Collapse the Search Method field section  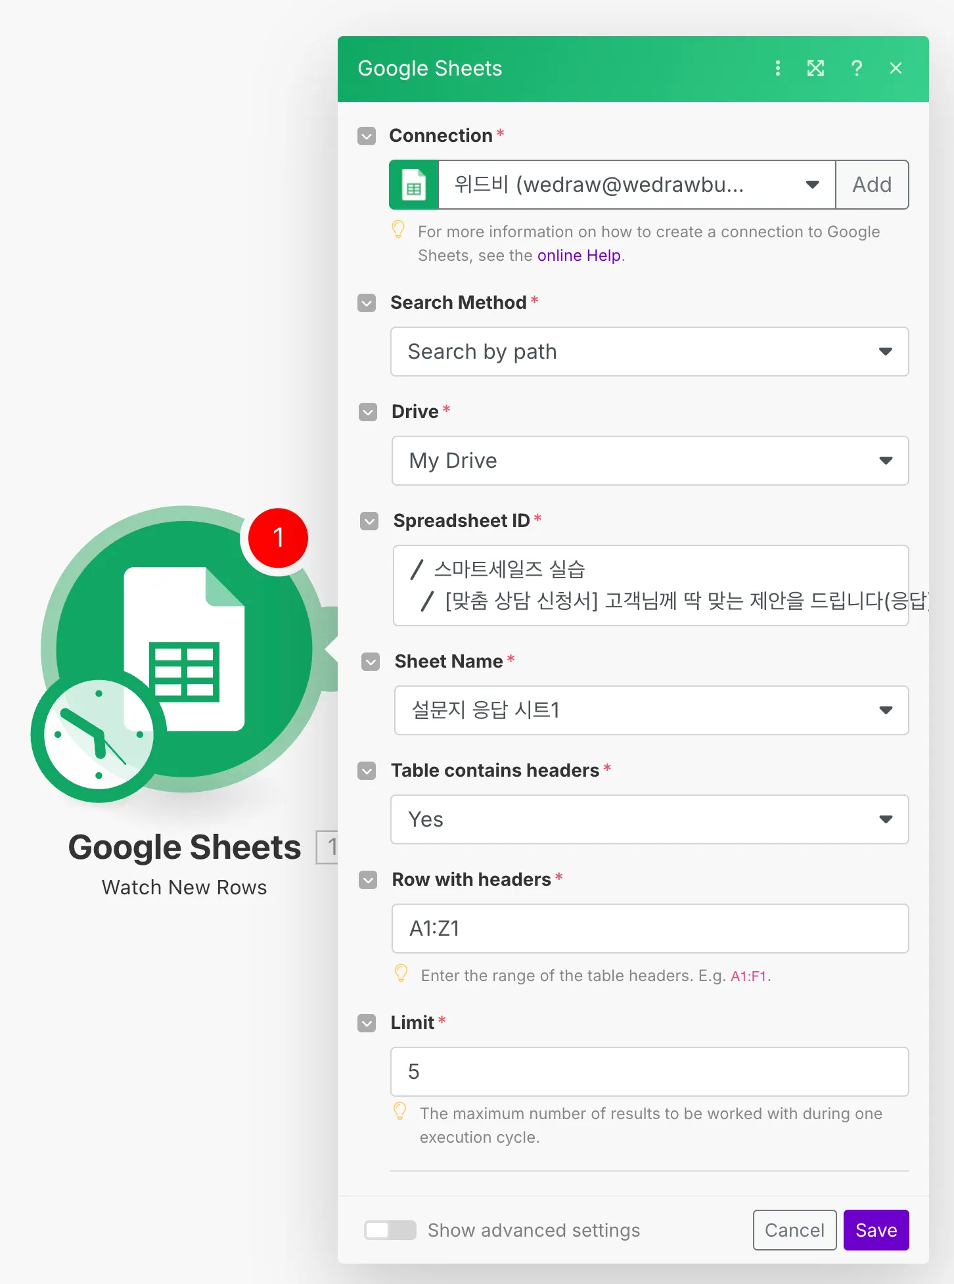(367, 303)
